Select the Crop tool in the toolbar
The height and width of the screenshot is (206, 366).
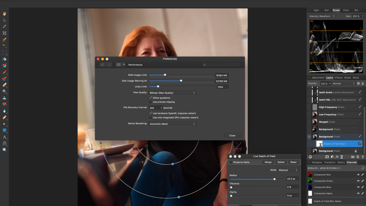click(x=4, y=33)
